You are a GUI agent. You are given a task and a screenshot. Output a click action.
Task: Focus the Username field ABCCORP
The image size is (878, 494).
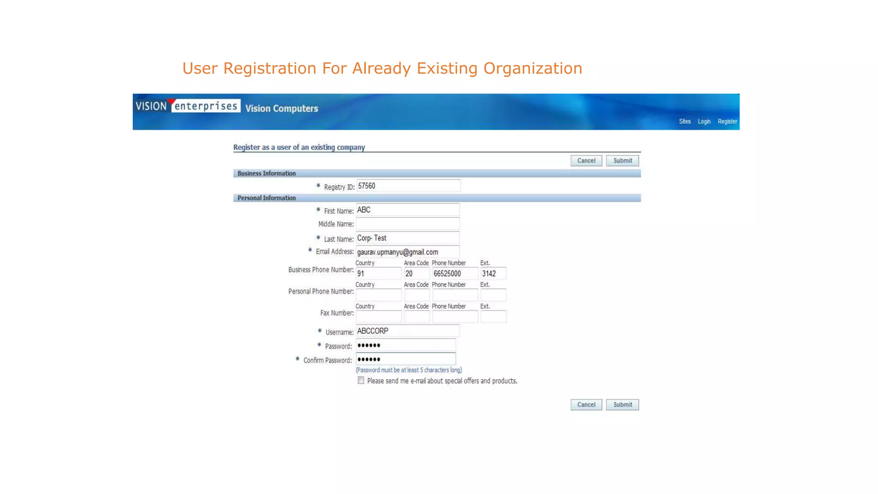408,331
